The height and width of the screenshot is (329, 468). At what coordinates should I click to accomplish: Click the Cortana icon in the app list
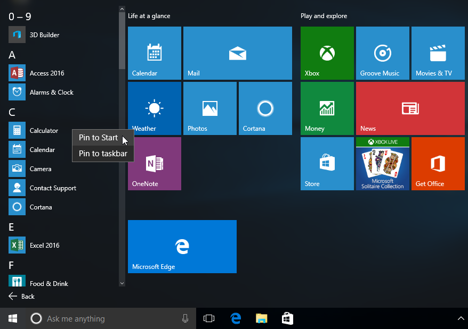pyautogui.click(x=17, y=207)
